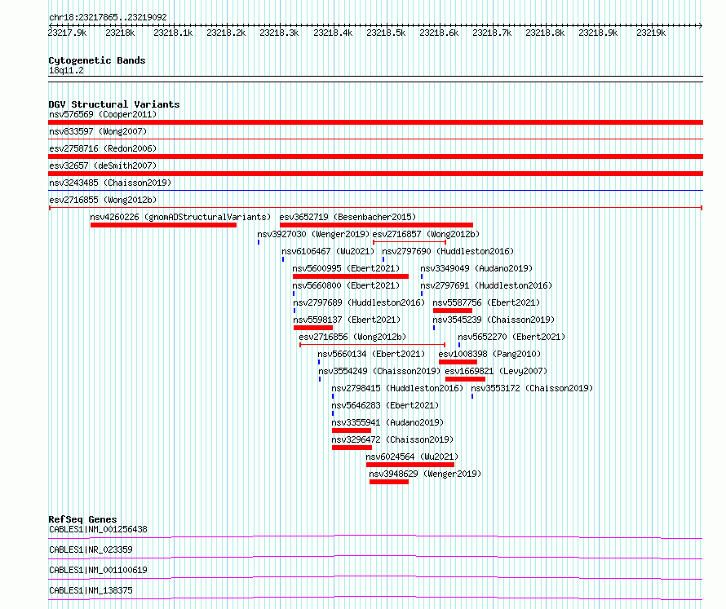Select the nsv2797691 (Huddleston2016) label
Screen dimensions: 726x609
point(486,285)
